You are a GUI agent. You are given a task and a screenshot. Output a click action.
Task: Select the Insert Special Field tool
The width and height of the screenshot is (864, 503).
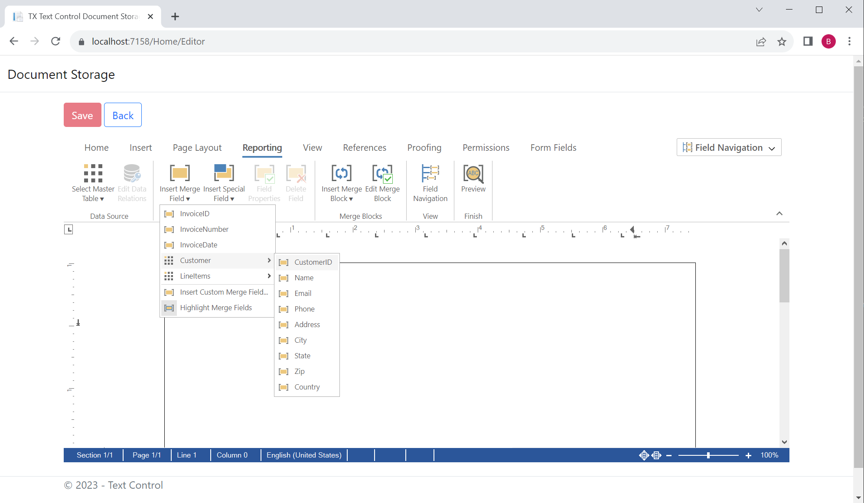point(224,182)
